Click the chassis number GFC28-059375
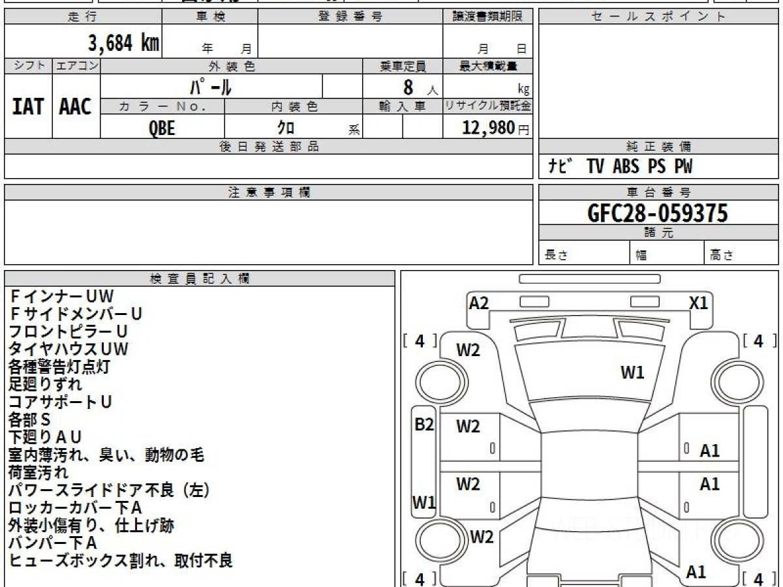 tap(658, 213)
